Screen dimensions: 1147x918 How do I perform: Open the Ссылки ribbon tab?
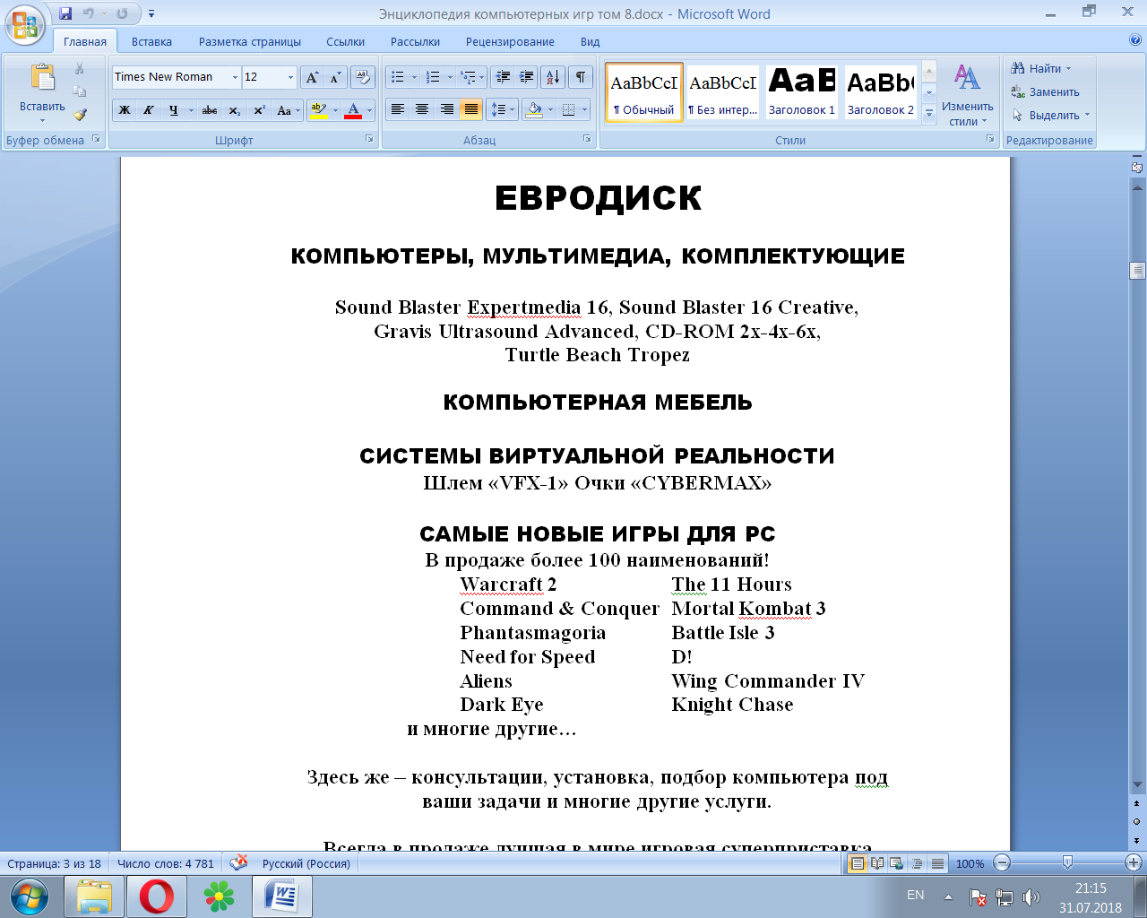point(345,41)
